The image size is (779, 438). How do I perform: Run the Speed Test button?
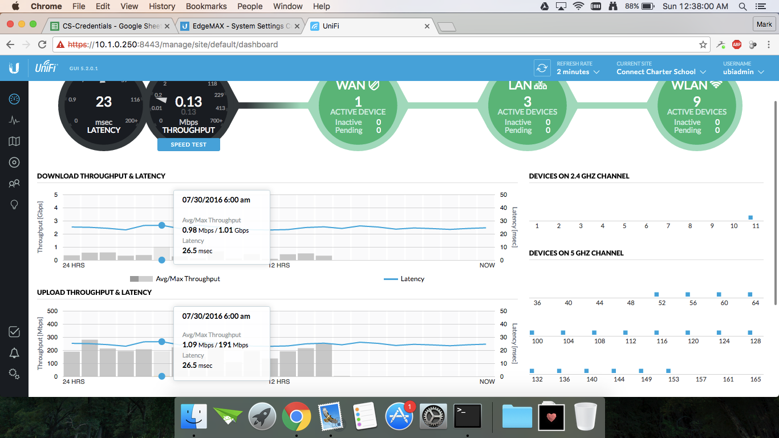point(189,145)
